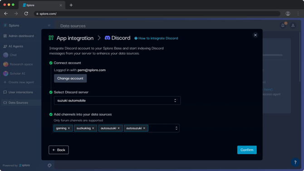This screenshot has width=304, height=171.
Task: Click the page scrollbar on right edge
Action: pos(300,56)
